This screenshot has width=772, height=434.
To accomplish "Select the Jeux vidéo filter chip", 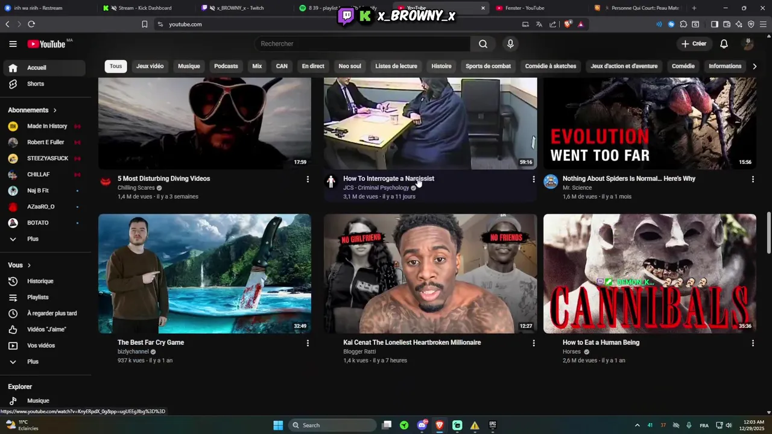I will 150,66.
